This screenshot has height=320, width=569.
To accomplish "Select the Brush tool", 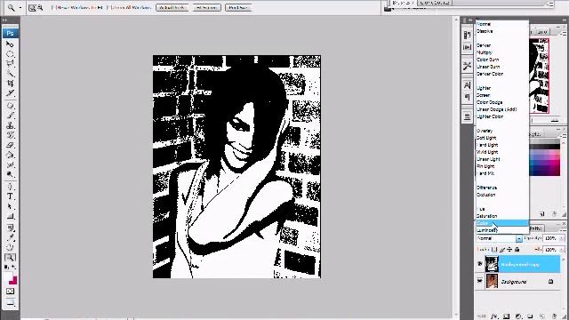I will [x=10, y=116].
